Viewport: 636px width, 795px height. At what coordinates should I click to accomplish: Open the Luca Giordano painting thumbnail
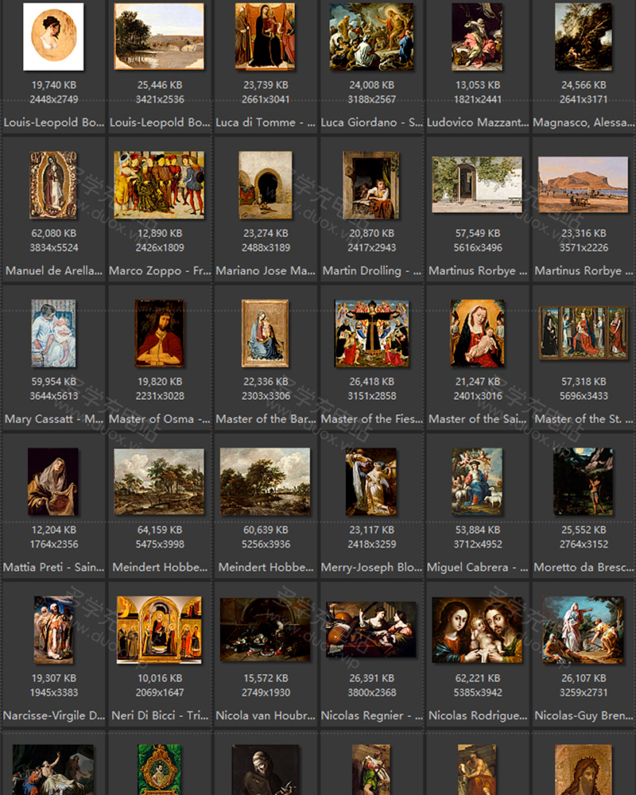[x=371, y=37]
